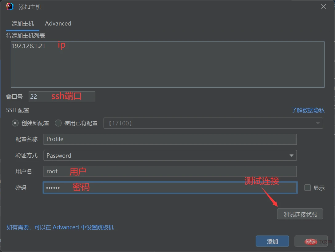Expand the existing SSH config selector arrow

pyautogui.click(x=318, y=123)
